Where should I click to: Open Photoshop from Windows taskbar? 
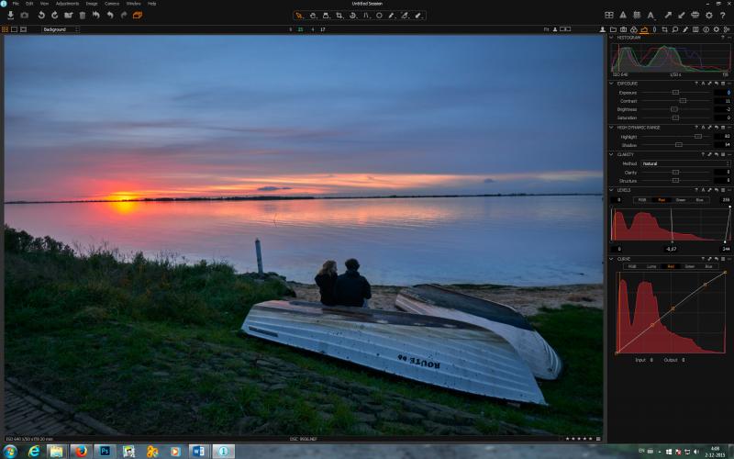tap(105, 451)
